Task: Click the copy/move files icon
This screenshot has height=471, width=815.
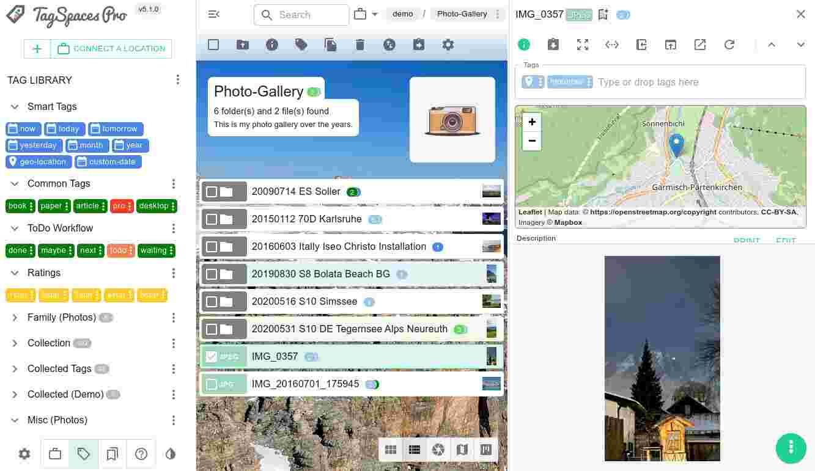Action: click(x=331, y=45)
